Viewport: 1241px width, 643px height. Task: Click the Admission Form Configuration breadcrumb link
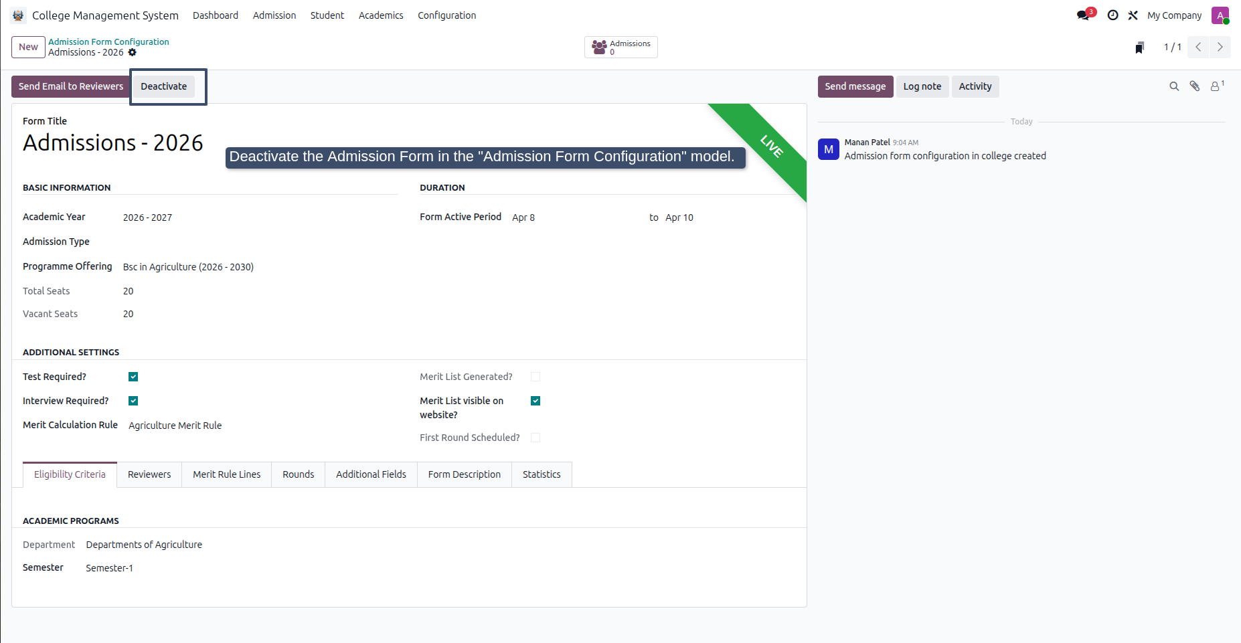pos(108,41)
